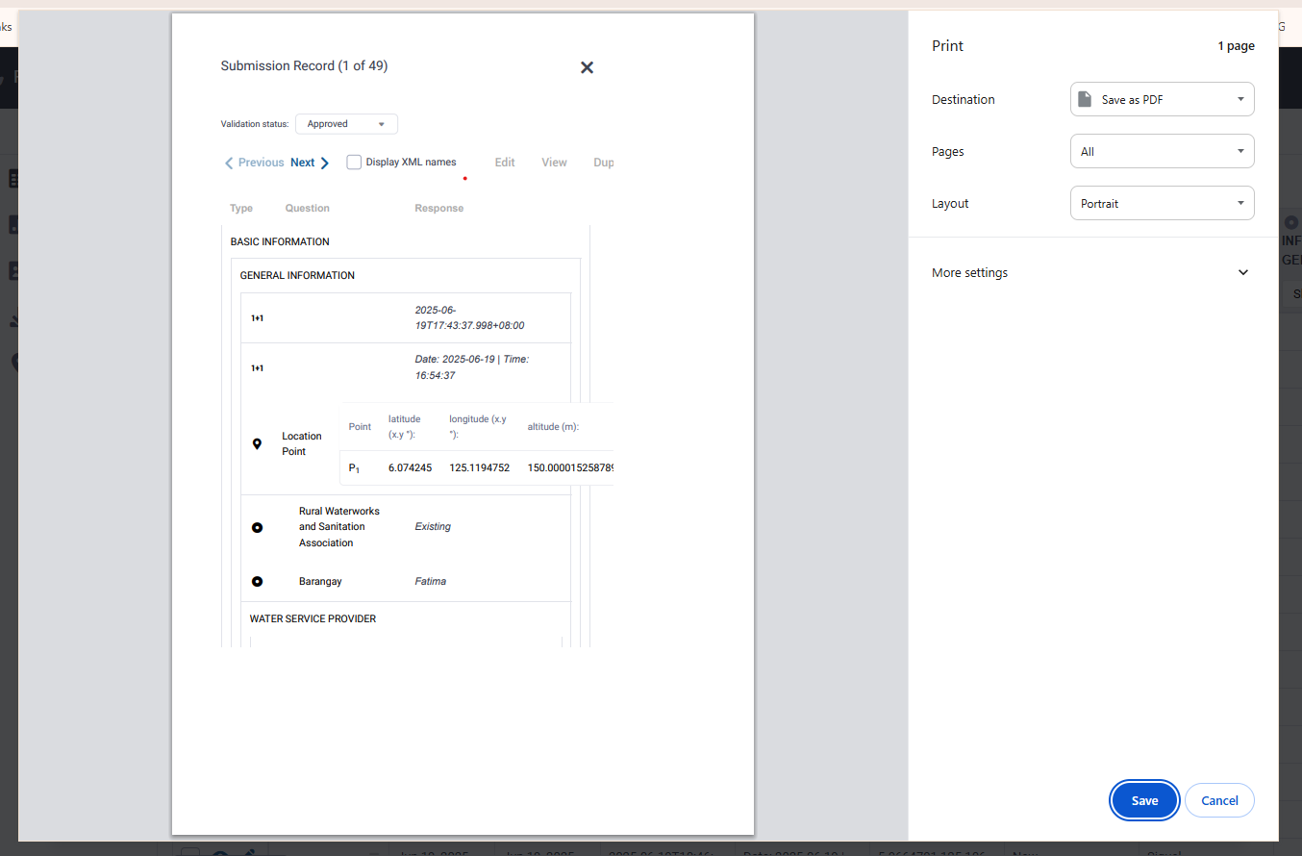The width and height of the screenshot is (1302, 856).
Task: Click the Previous chevron arrow
Action: pos(228,163)
